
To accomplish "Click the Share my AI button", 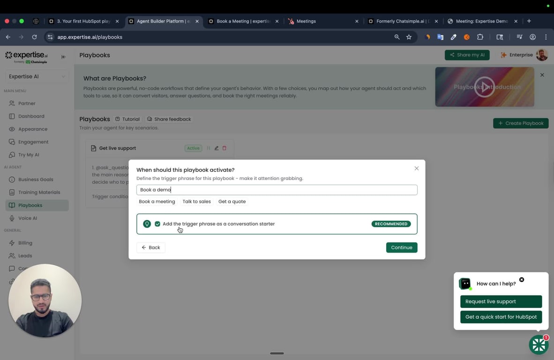I will tap(467, 55).
